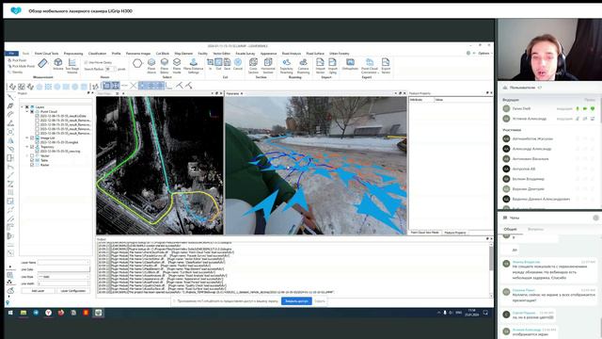602x339 pixels.
Task: Collapse the Point Cloud tree node
Action: (x=27, y=111)
